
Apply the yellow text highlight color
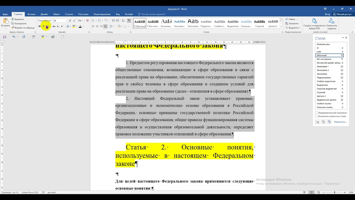74,26
